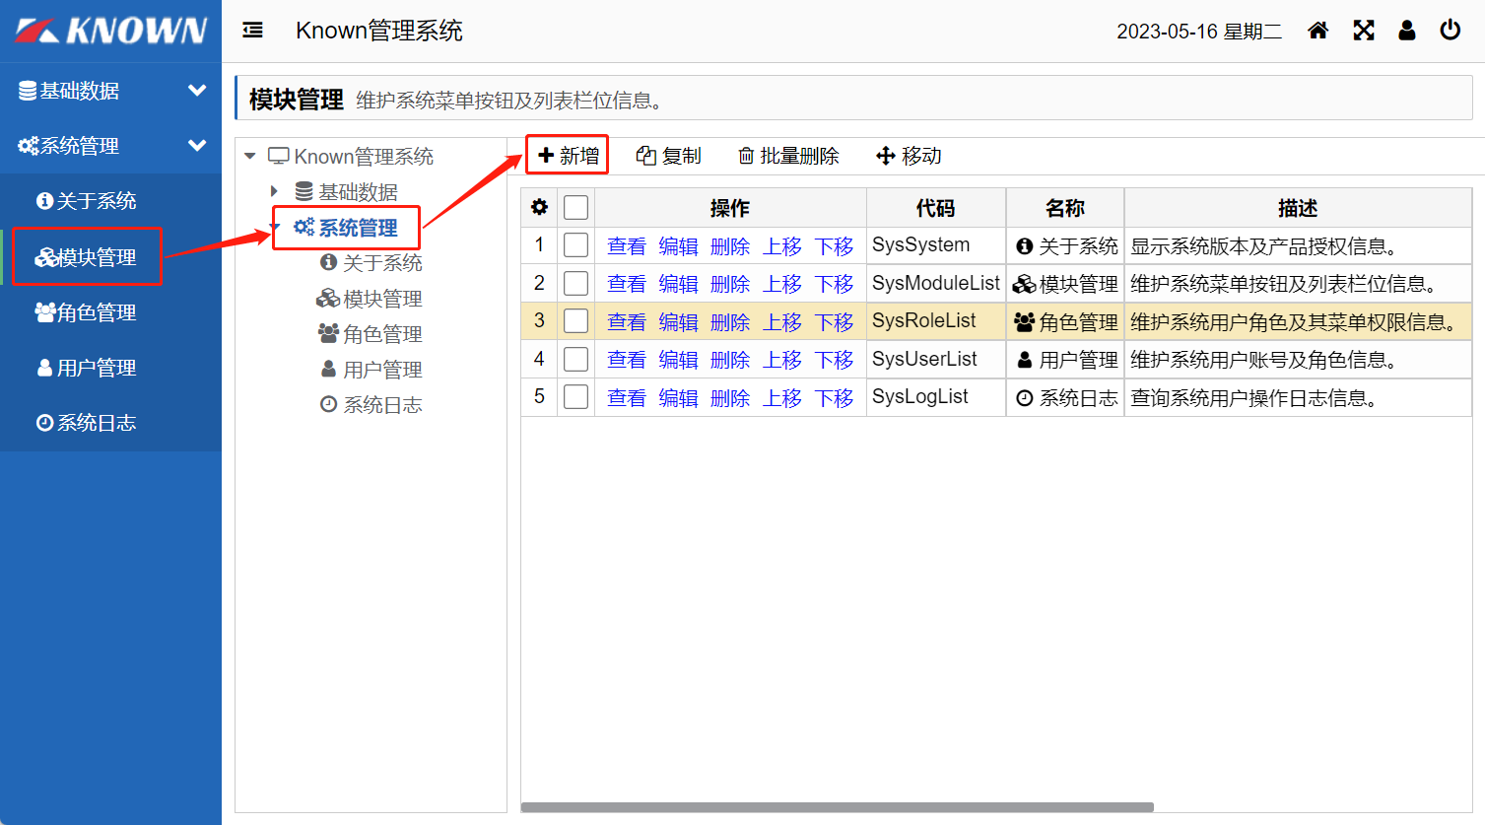Open sidebar menu 系统日志
The height and width of the screenshot is (825, 1485).
point(110,423)
